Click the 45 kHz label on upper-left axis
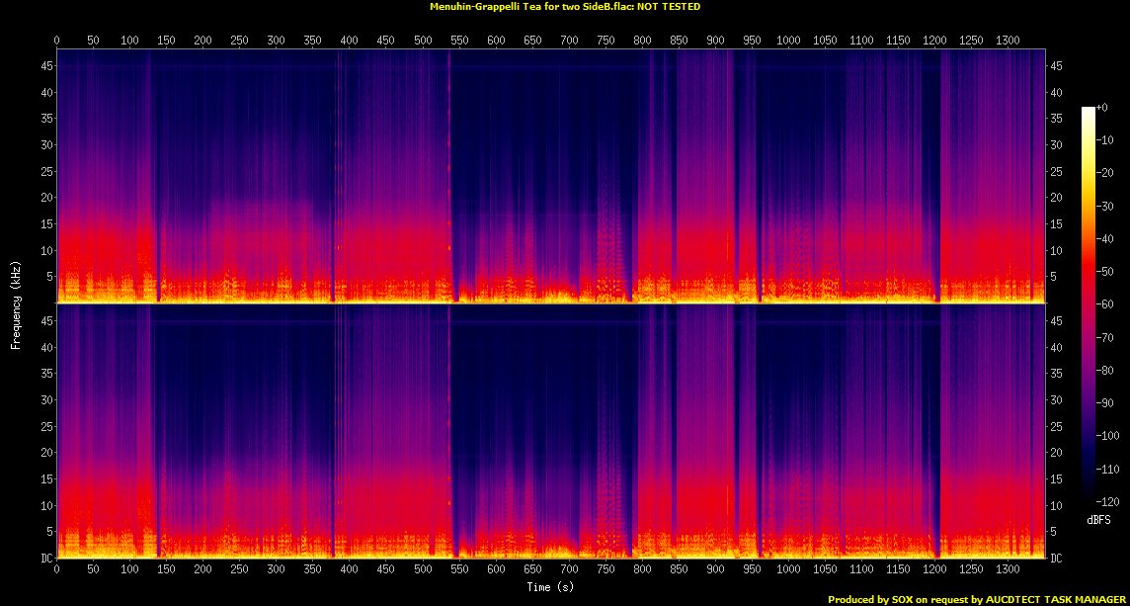The image size is (1130, 606). (46, 66)
